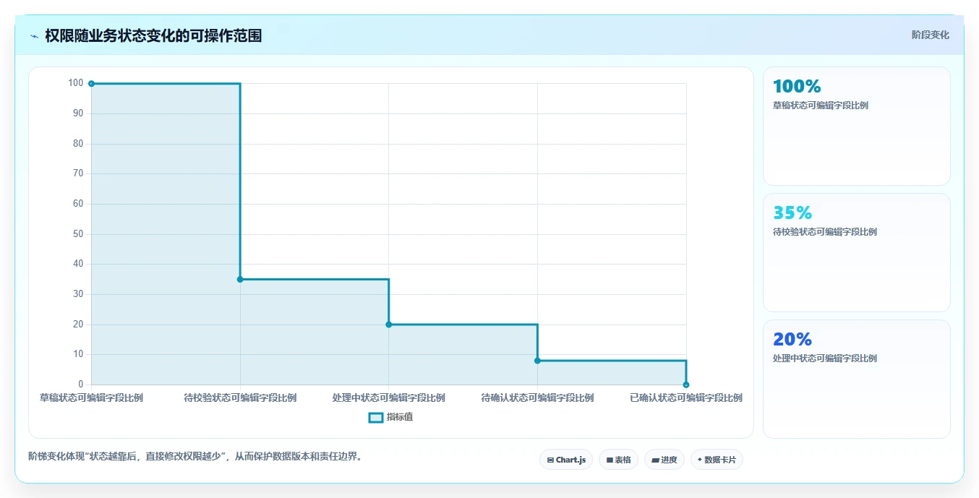
Task: Click the data point at value 8
Action: pyautogui.click(x=537, y=361)
